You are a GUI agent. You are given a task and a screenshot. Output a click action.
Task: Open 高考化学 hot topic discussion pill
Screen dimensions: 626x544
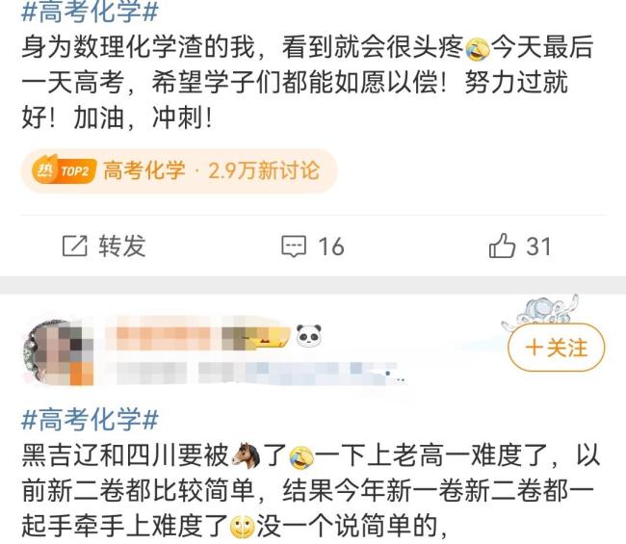pyautogui.click(x=179, y=171)
